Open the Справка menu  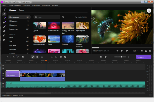(x=55, y=5)
